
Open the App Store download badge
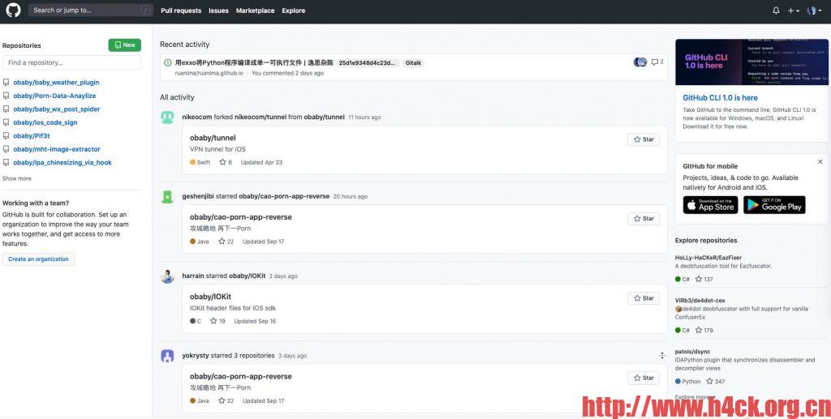point(710,205)
